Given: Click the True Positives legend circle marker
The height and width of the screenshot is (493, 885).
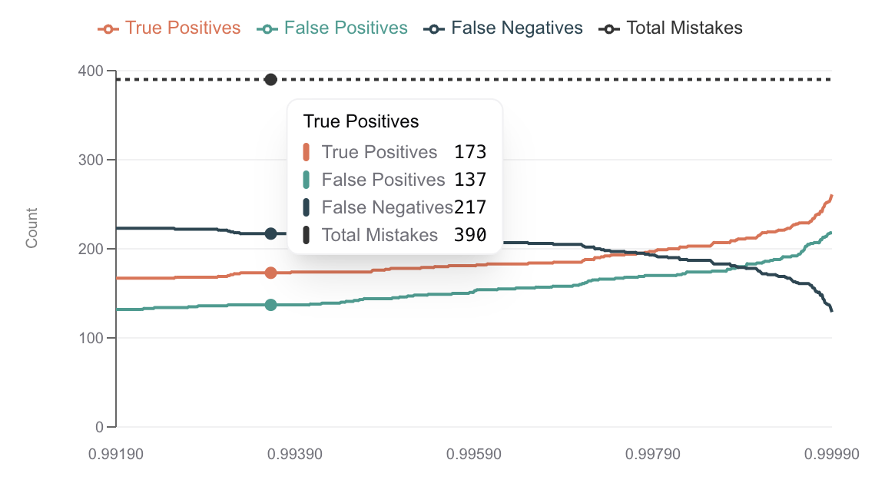Looking at the screenshot, I should [x=108, y=28].
